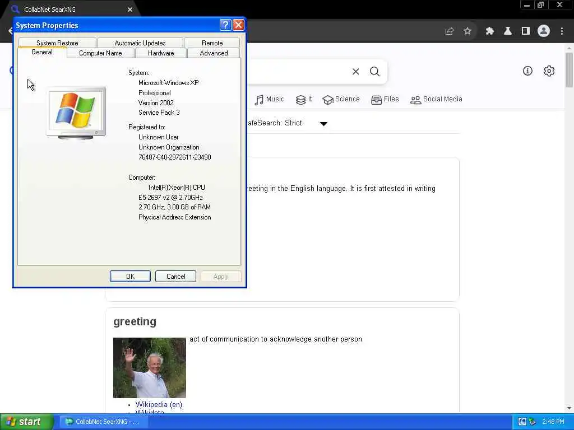Open the System Restore tab
The width and height of the screenshot is (574, 430).
(57, 43)
